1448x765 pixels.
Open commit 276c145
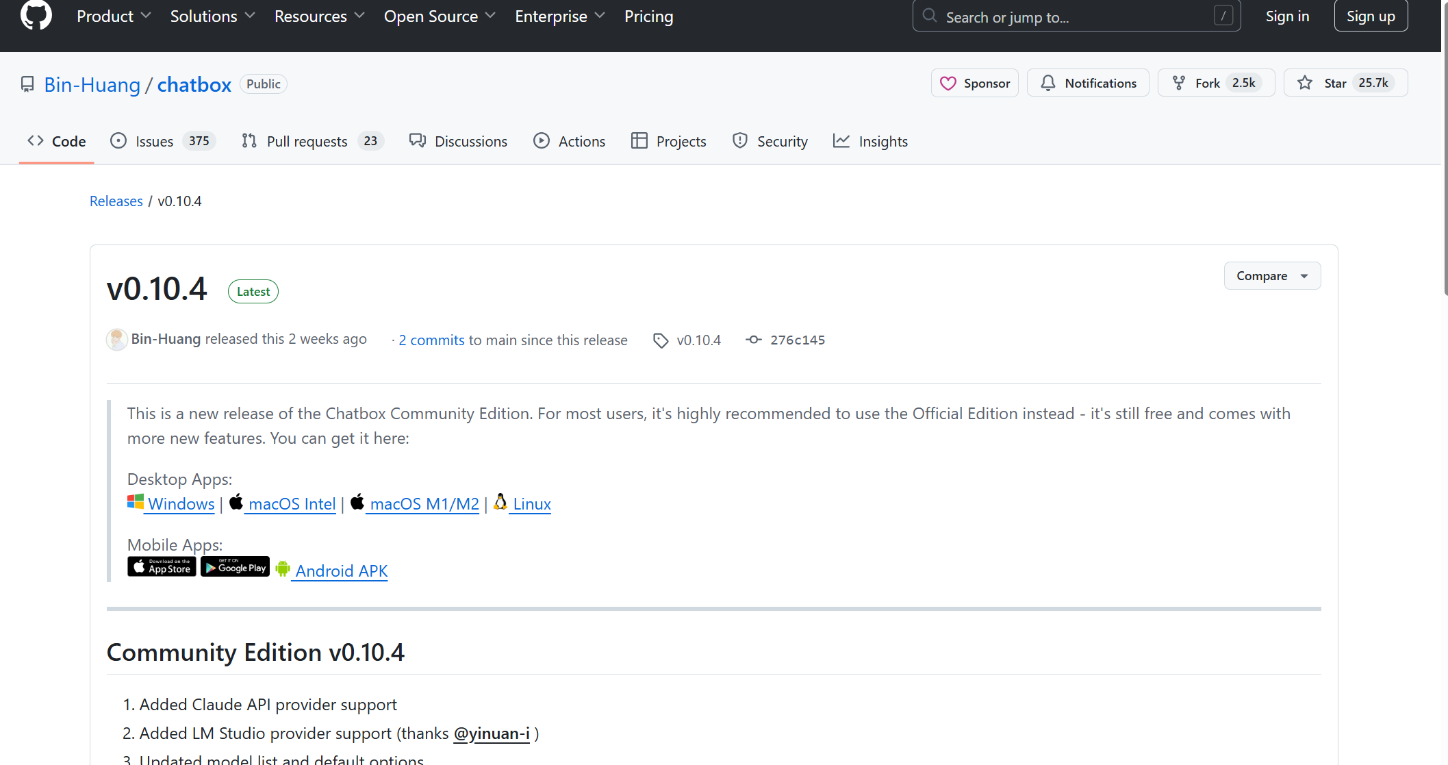[x=798, y=340]
